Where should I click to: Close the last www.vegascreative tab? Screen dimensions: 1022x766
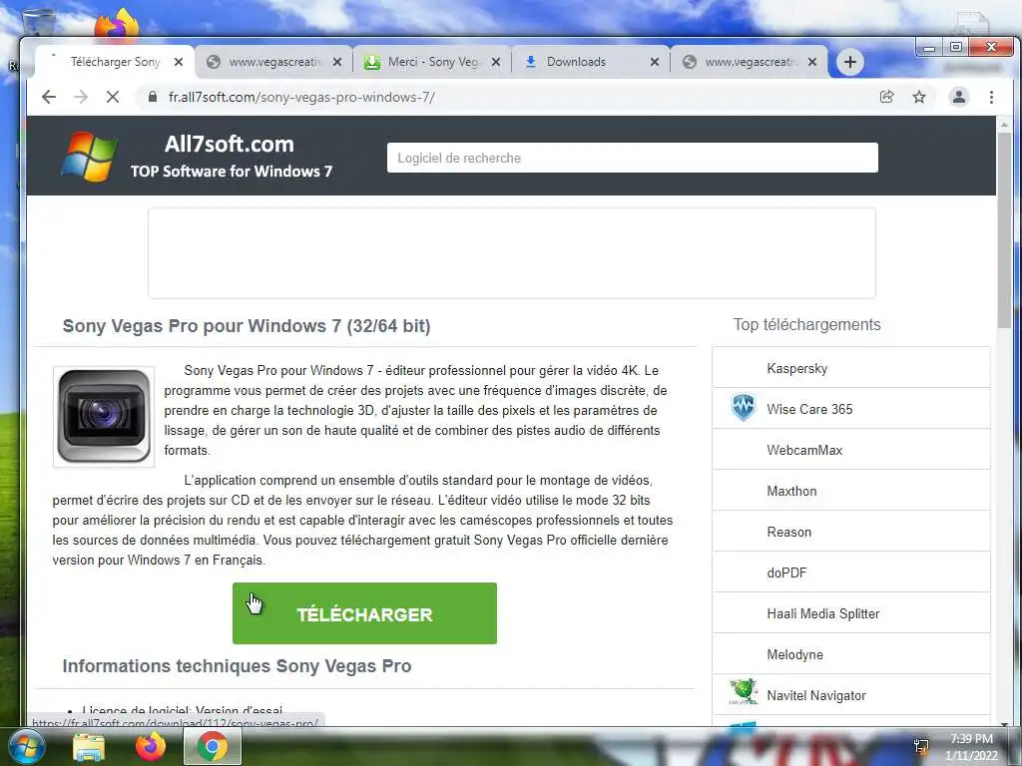(x=812, y=62)
